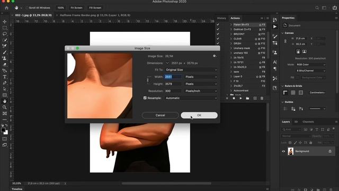This screenshot has height=191, width=339.
Task: Click the Home icon in options bar
Action: coord(6,8)
